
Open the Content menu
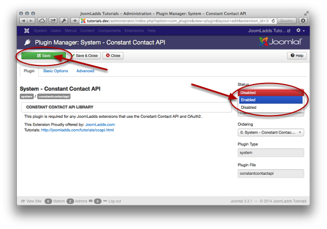tap(87, 30)
